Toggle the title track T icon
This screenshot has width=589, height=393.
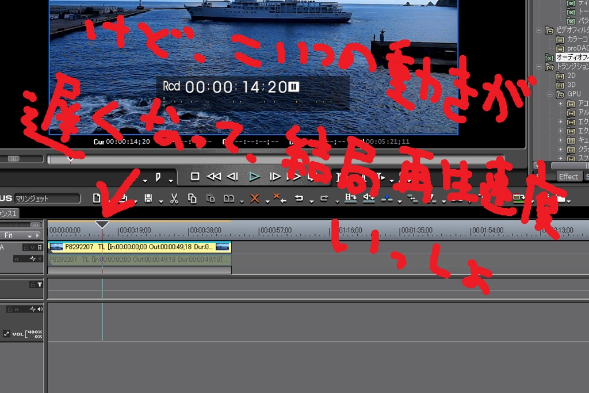(x=40, y=284)
